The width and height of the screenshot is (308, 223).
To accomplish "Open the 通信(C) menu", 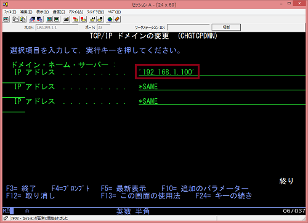I will (x=59, y=12).
